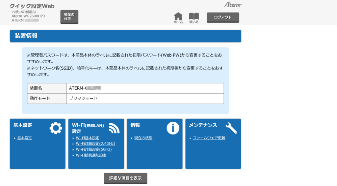Click the gear icon in 基本設定 panel
The width and height of the screenshot is (337, 186).
point(56,128)
